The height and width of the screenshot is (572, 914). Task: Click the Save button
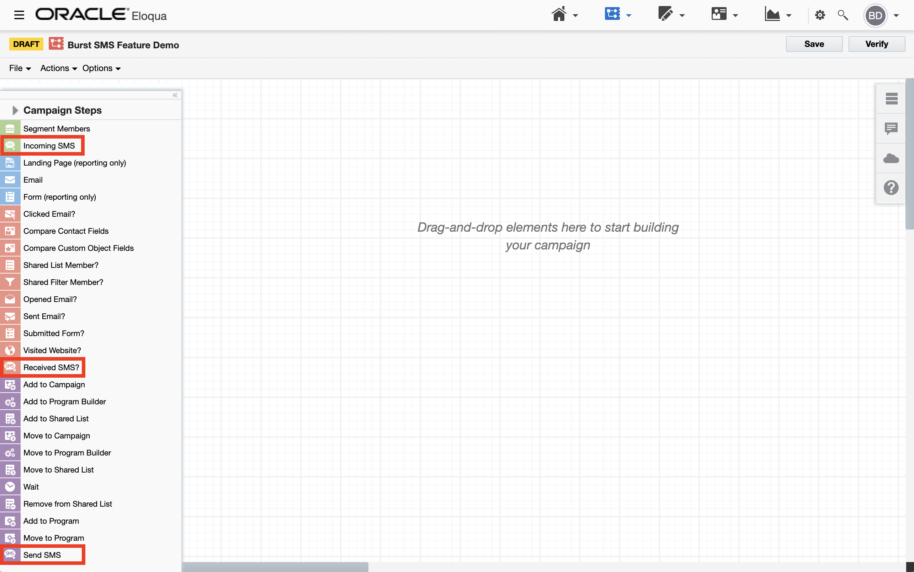tap(814, 44)
